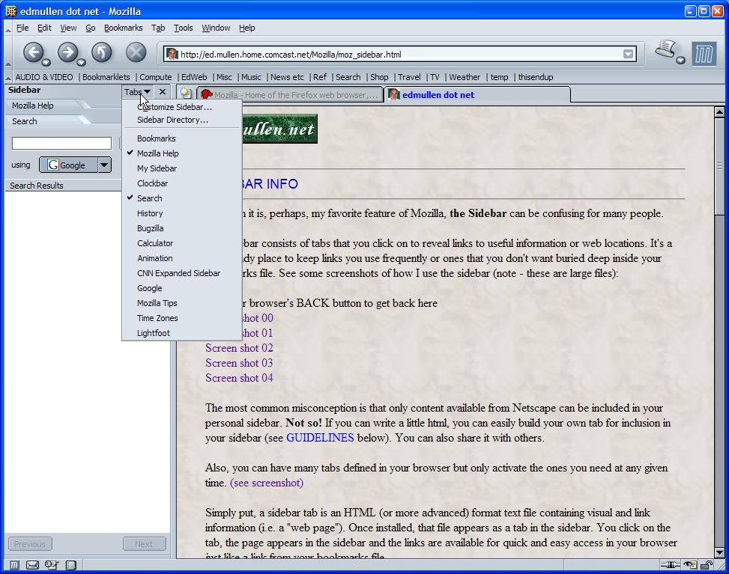This screenshot has height=574, width=729.
Task: Click the online/offline connection icon
Action: coord(669,566)
